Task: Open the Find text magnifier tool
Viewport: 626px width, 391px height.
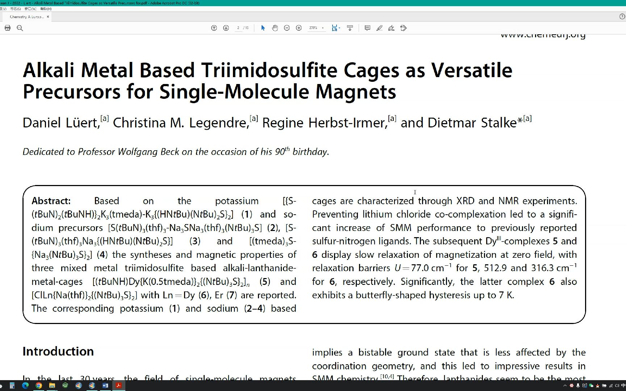Action: [20, 28]
